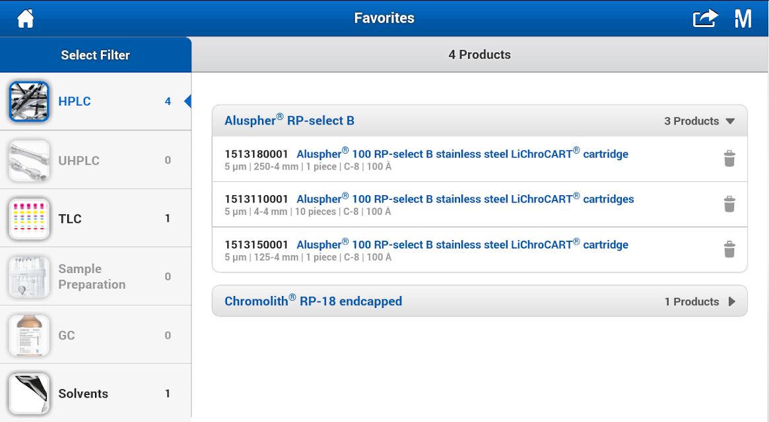
Task: Pick the Solvents filter icon
Action: coord(29,394)
